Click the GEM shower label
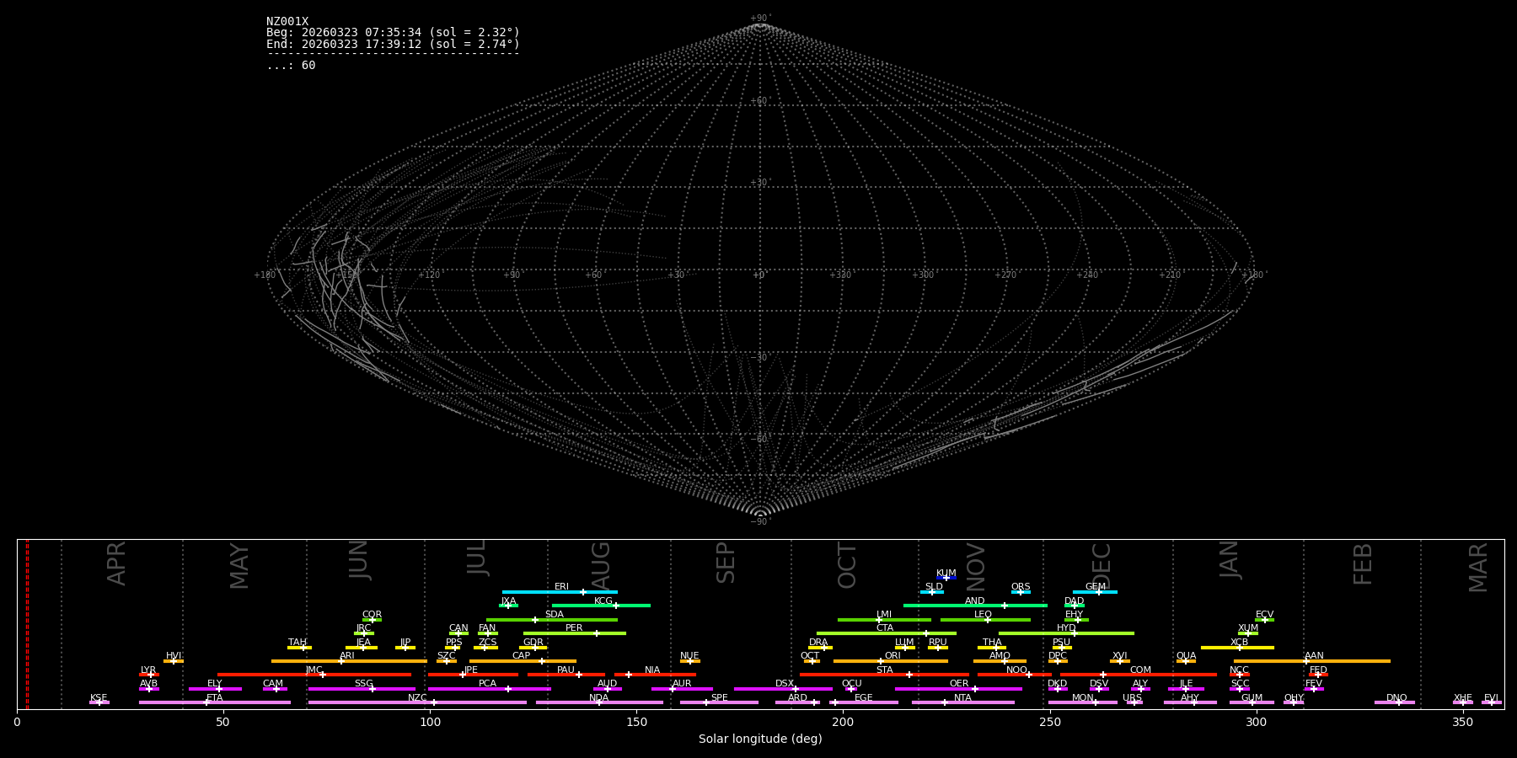Image resolution: width=1517 pixels, height=758 pixels. click(x=1096, y=587)
